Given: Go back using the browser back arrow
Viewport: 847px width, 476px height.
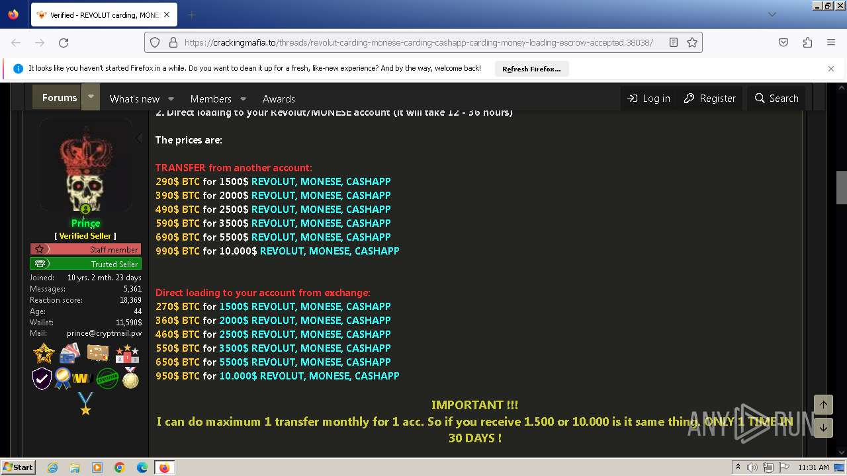Looking at the screenshot, I should 16,42.
